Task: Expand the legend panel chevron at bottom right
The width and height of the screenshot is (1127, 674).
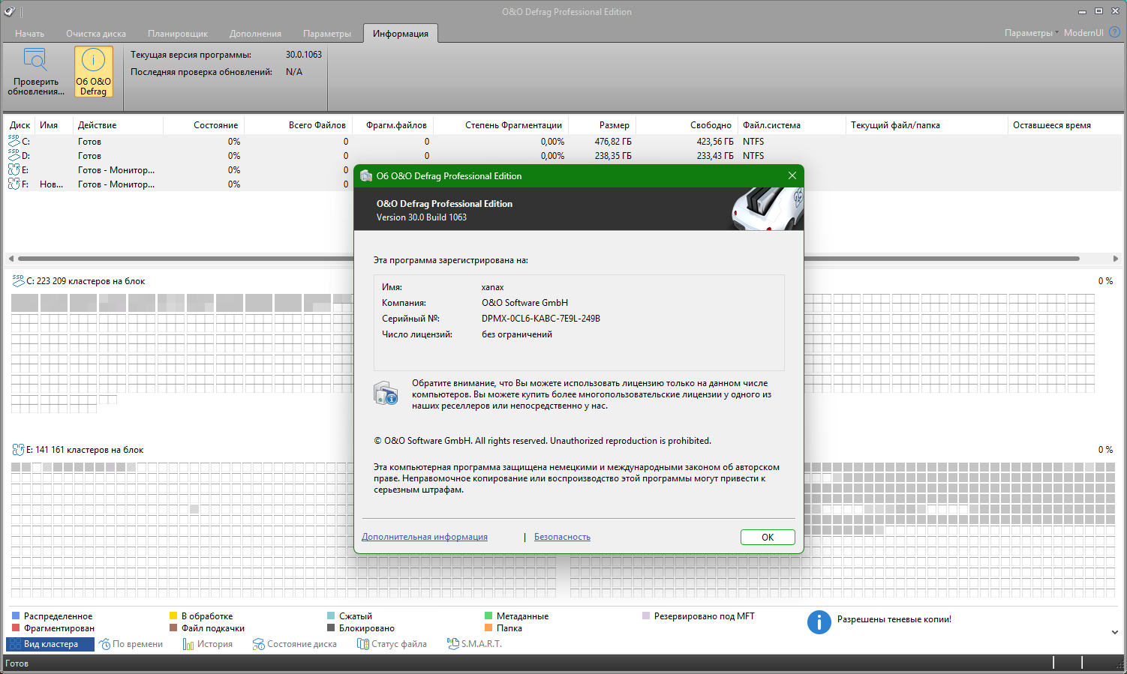Action: pyautogui.click(x=1115, y=632)
